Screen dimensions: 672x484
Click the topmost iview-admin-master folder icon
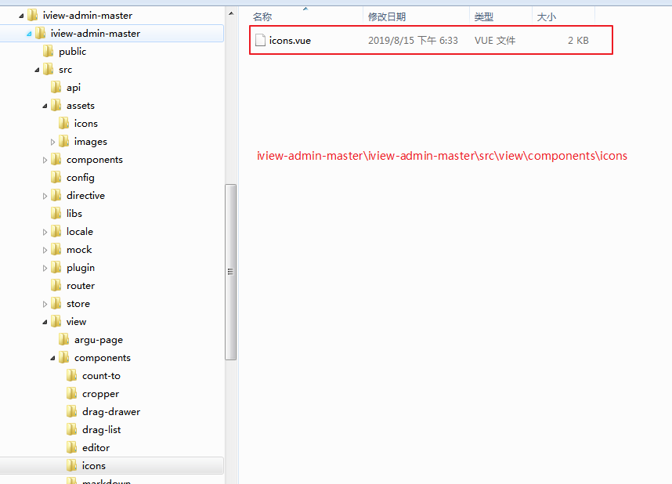click(x=32, y=16)
